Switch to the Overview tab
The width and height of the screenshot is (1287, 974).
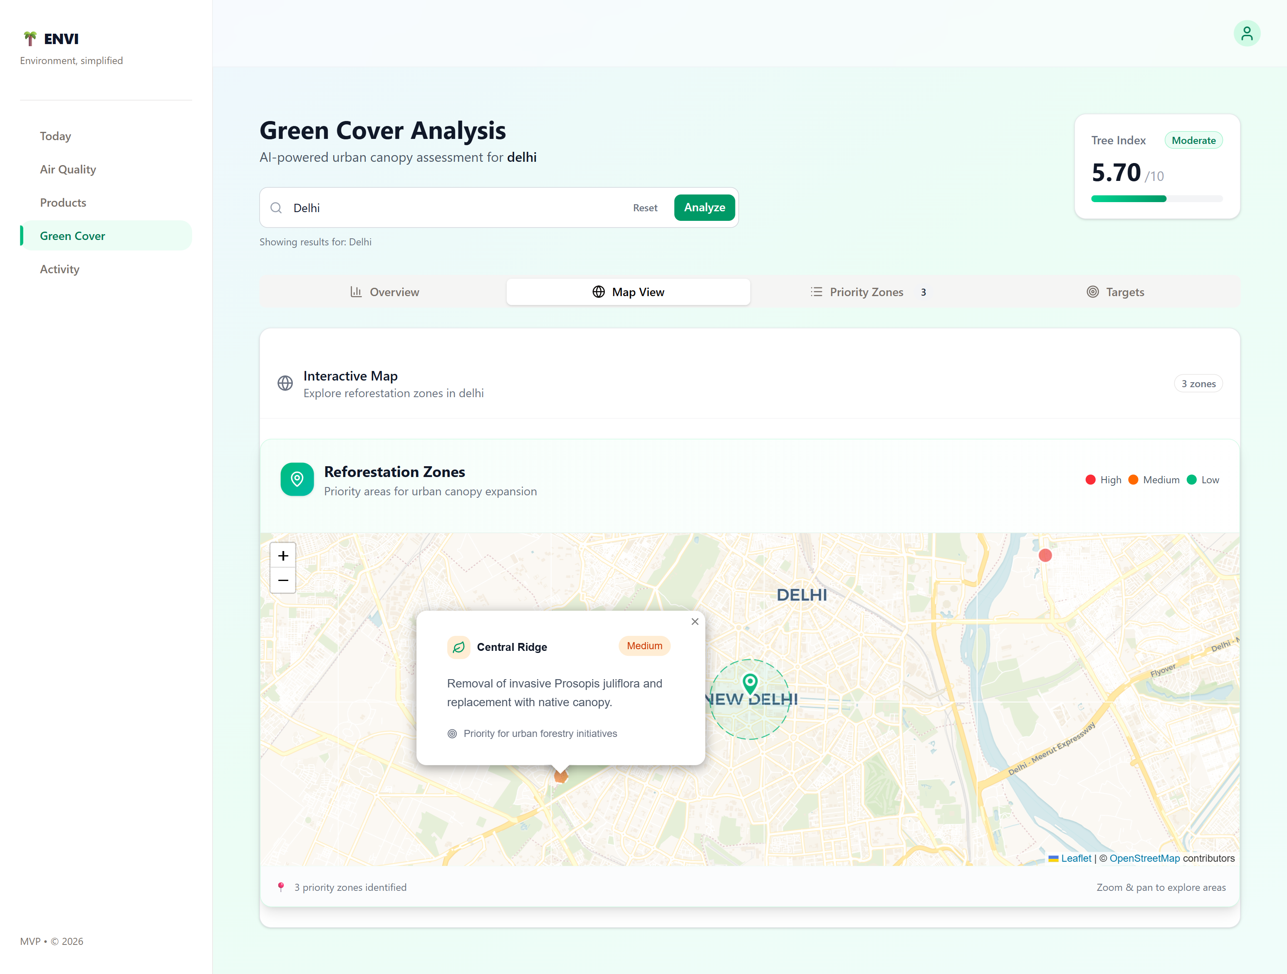tap(384, 292)
